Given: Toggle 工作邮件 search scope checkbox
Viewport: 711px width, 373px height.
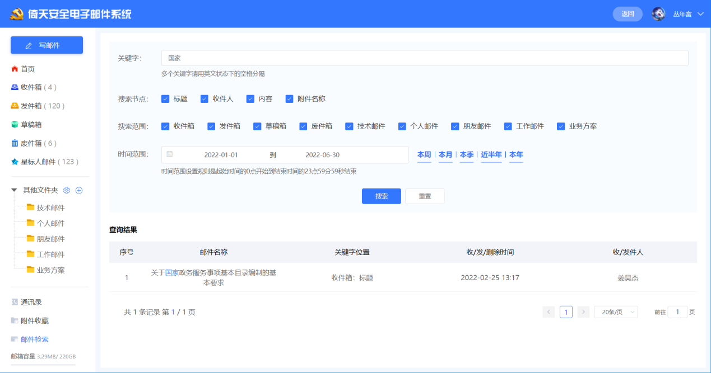Looking at the screenshot, I should (x=508, y=126).
